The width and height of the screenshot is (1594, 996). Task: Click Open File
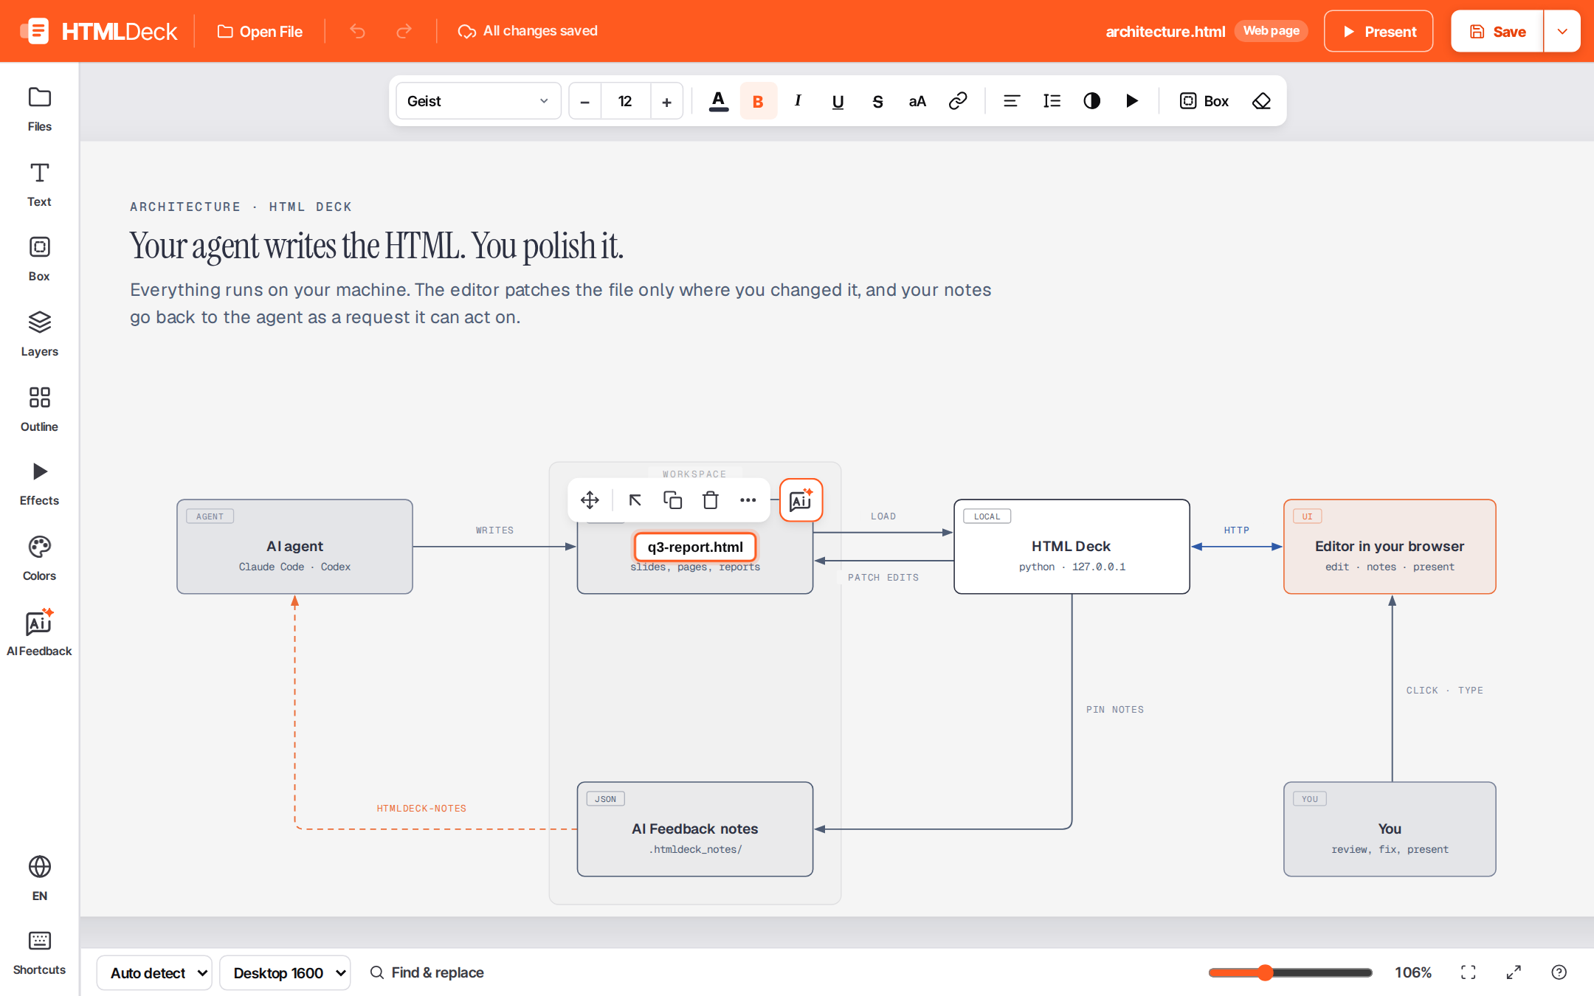click(260, 31)
